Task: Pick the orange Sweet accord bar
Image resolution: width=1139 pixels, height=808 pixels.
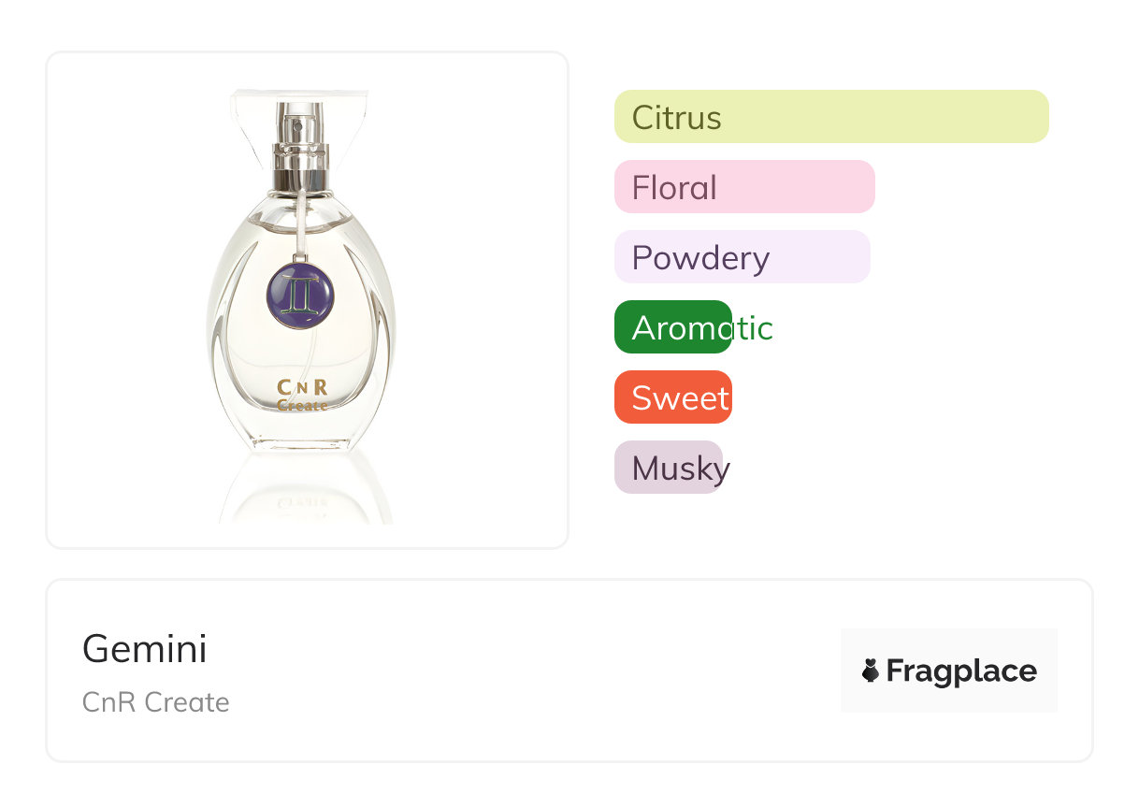Action: [673, 397]
